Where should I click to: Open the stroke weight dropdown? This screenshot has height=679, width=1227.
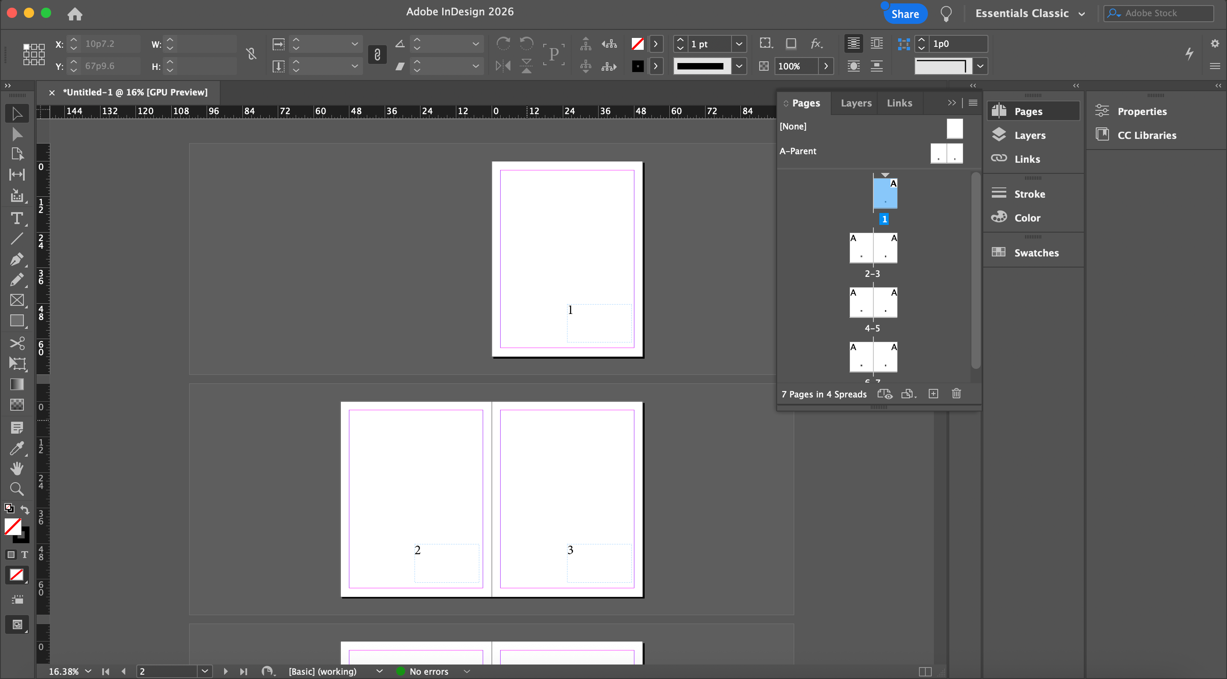739,44
